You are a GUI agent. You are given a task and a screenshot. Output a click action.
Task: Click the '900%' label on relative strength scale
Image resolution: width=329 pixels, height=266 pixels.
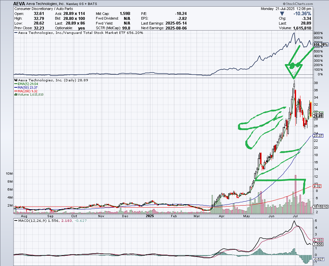(x=318, y=33)
